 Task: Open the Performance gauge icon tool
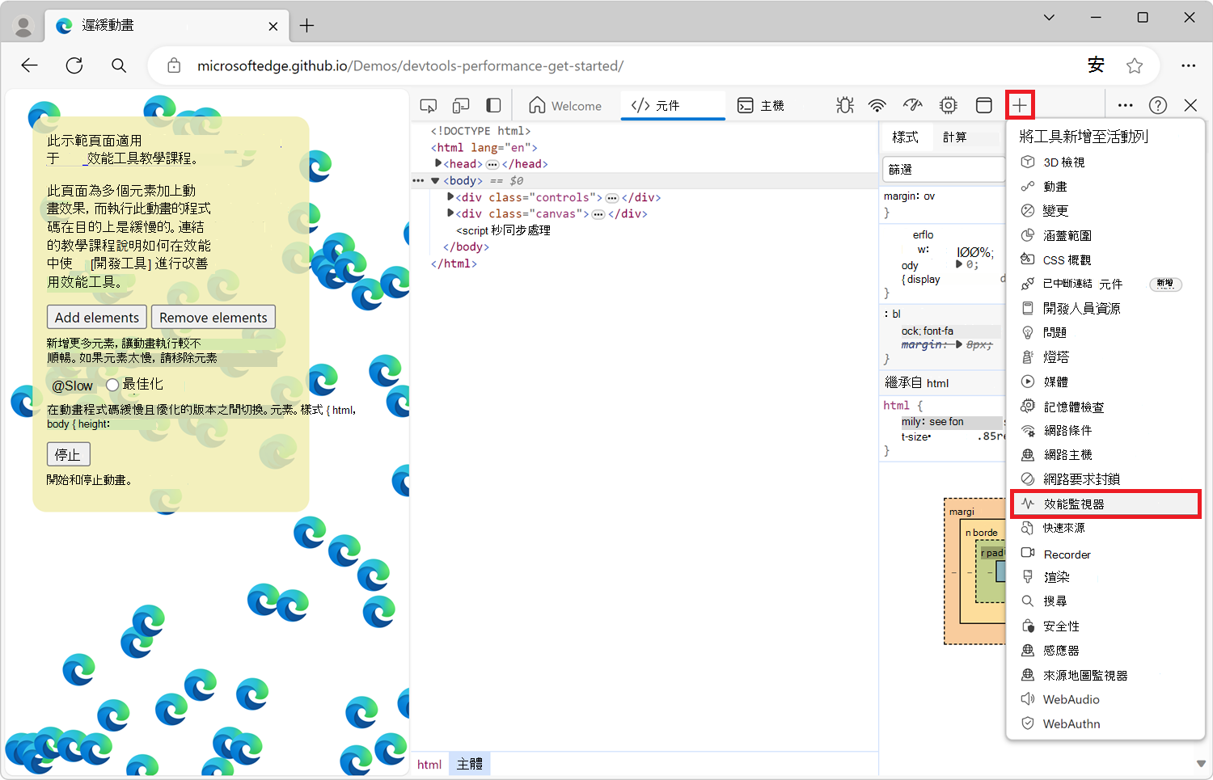coord(913,105)
